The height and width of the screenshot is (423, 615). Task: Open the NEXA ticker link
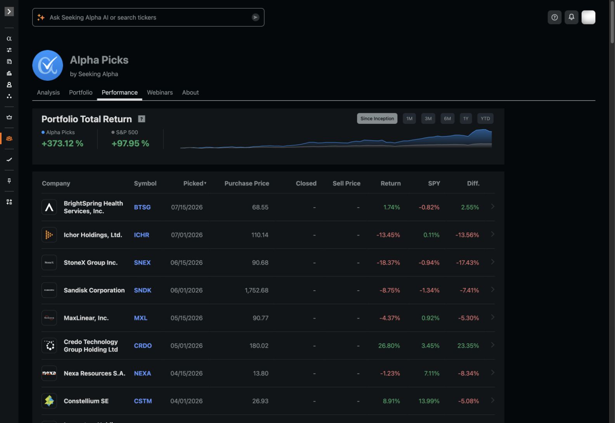click(142, 373)
